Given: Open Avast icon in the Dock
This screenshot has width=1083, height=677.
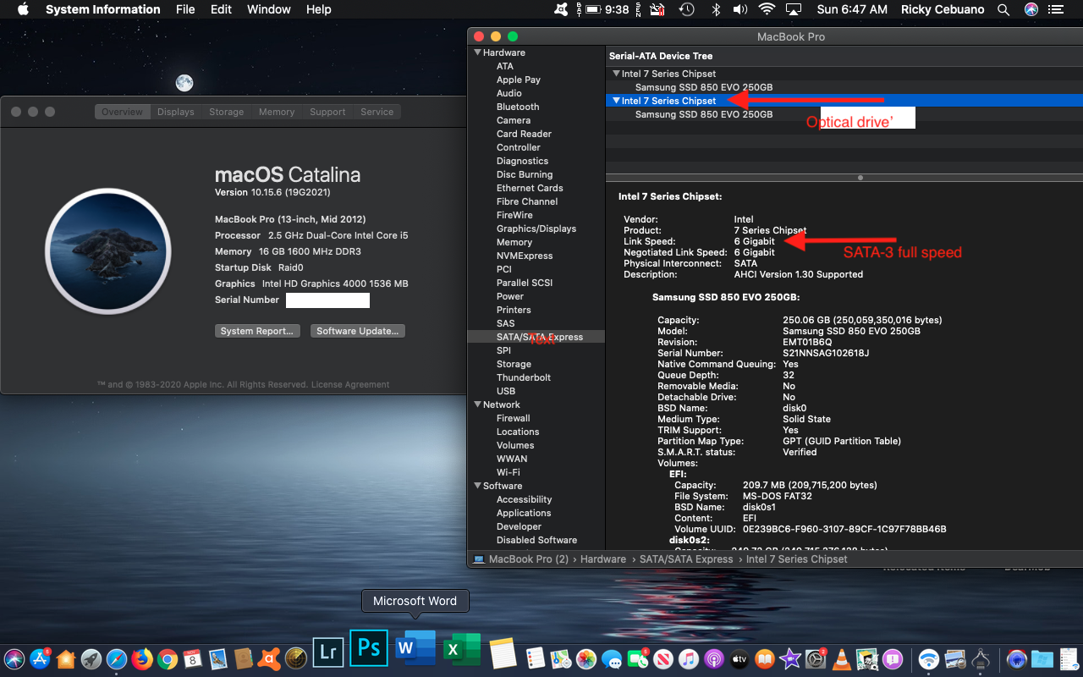Looking at the screenshot, I should [269, 659].
